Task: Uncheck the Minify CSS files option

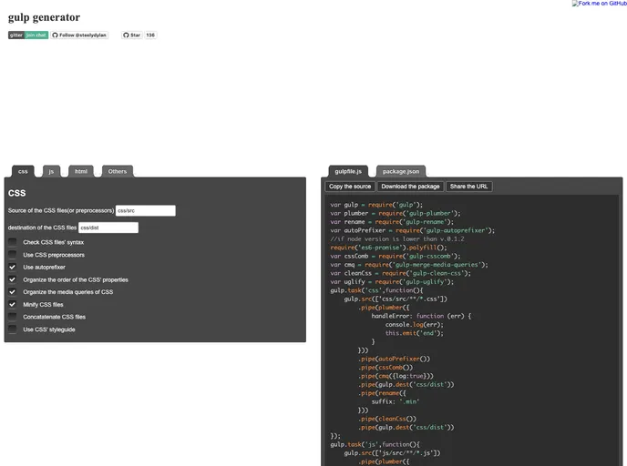Action: pyautogui.click(x=13, y=305)
